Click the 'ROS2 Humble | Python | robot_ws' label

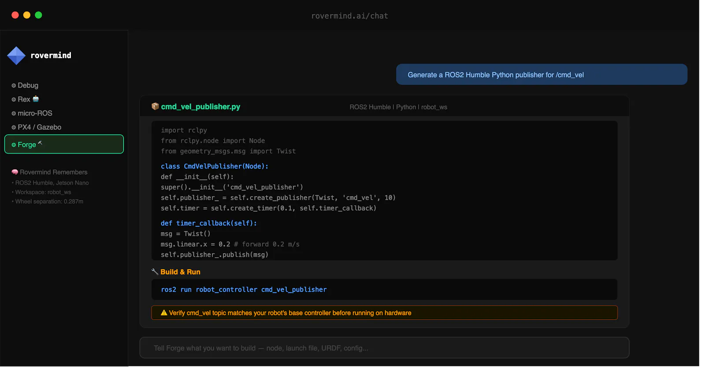pyautogui.click(x=398, y=107)
